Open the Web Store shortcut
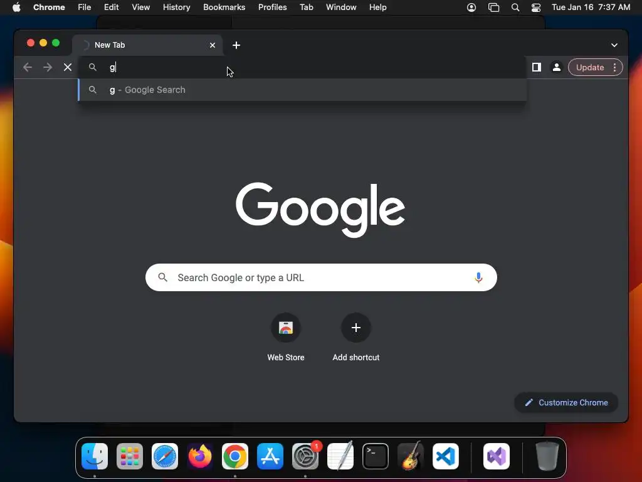 pos(286,337)
